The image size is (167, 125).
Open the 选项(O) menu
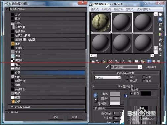(130, 9)
